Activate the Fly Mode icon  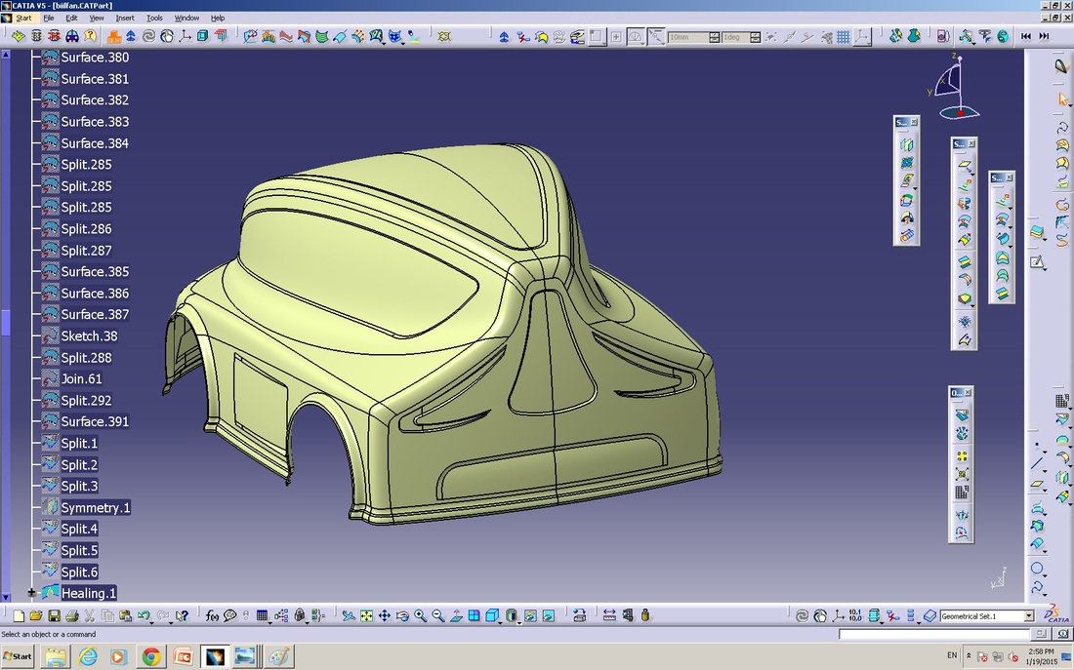pos(349,615)
